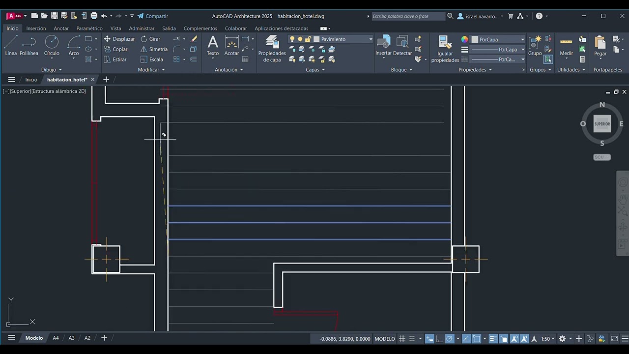The width and height of the screenshot is (629, 354).
Task: Select the Círculo tool
Action: point(52,46)
